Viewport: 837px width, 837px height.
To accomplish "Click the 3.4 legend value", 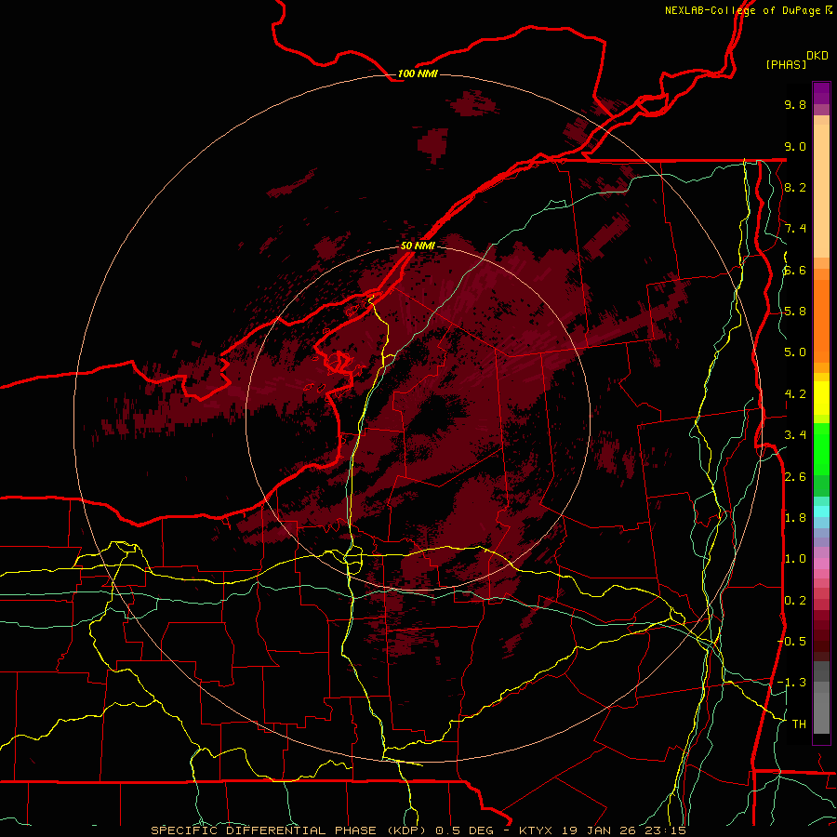I will [795, 435].
